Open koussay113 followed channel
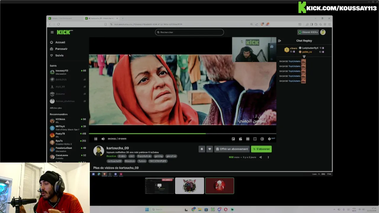Screen dimensions: 379x213 68,72
